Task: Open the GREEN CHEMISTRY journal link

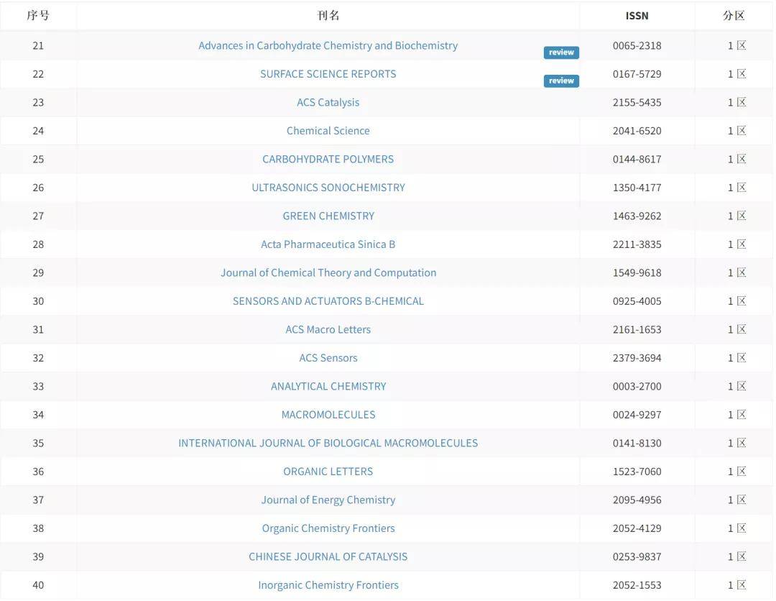Action: [328, 216]
